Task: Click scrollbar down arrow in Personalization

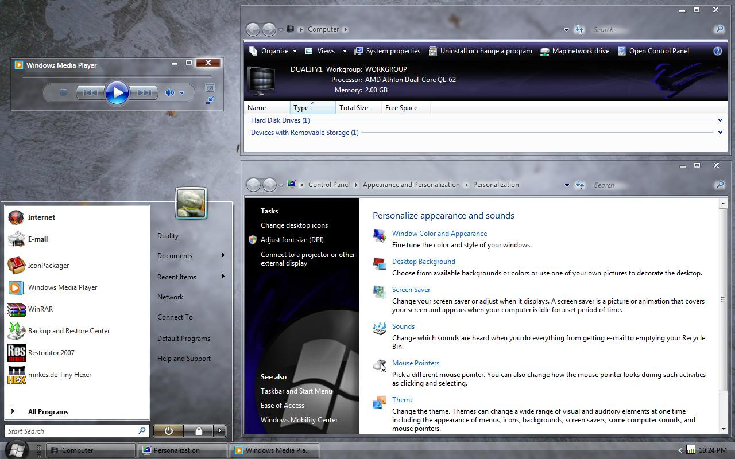Action: click(x=723, y=429)
